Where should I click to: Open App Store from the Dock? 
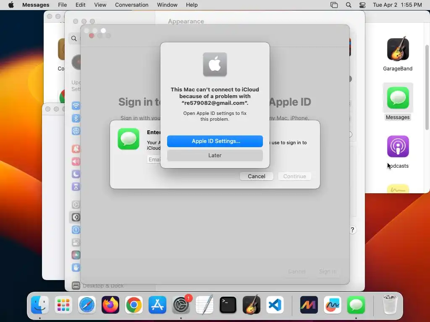[x=157, y=305]
